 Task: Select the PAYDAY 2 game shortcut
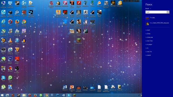(65, 22)
